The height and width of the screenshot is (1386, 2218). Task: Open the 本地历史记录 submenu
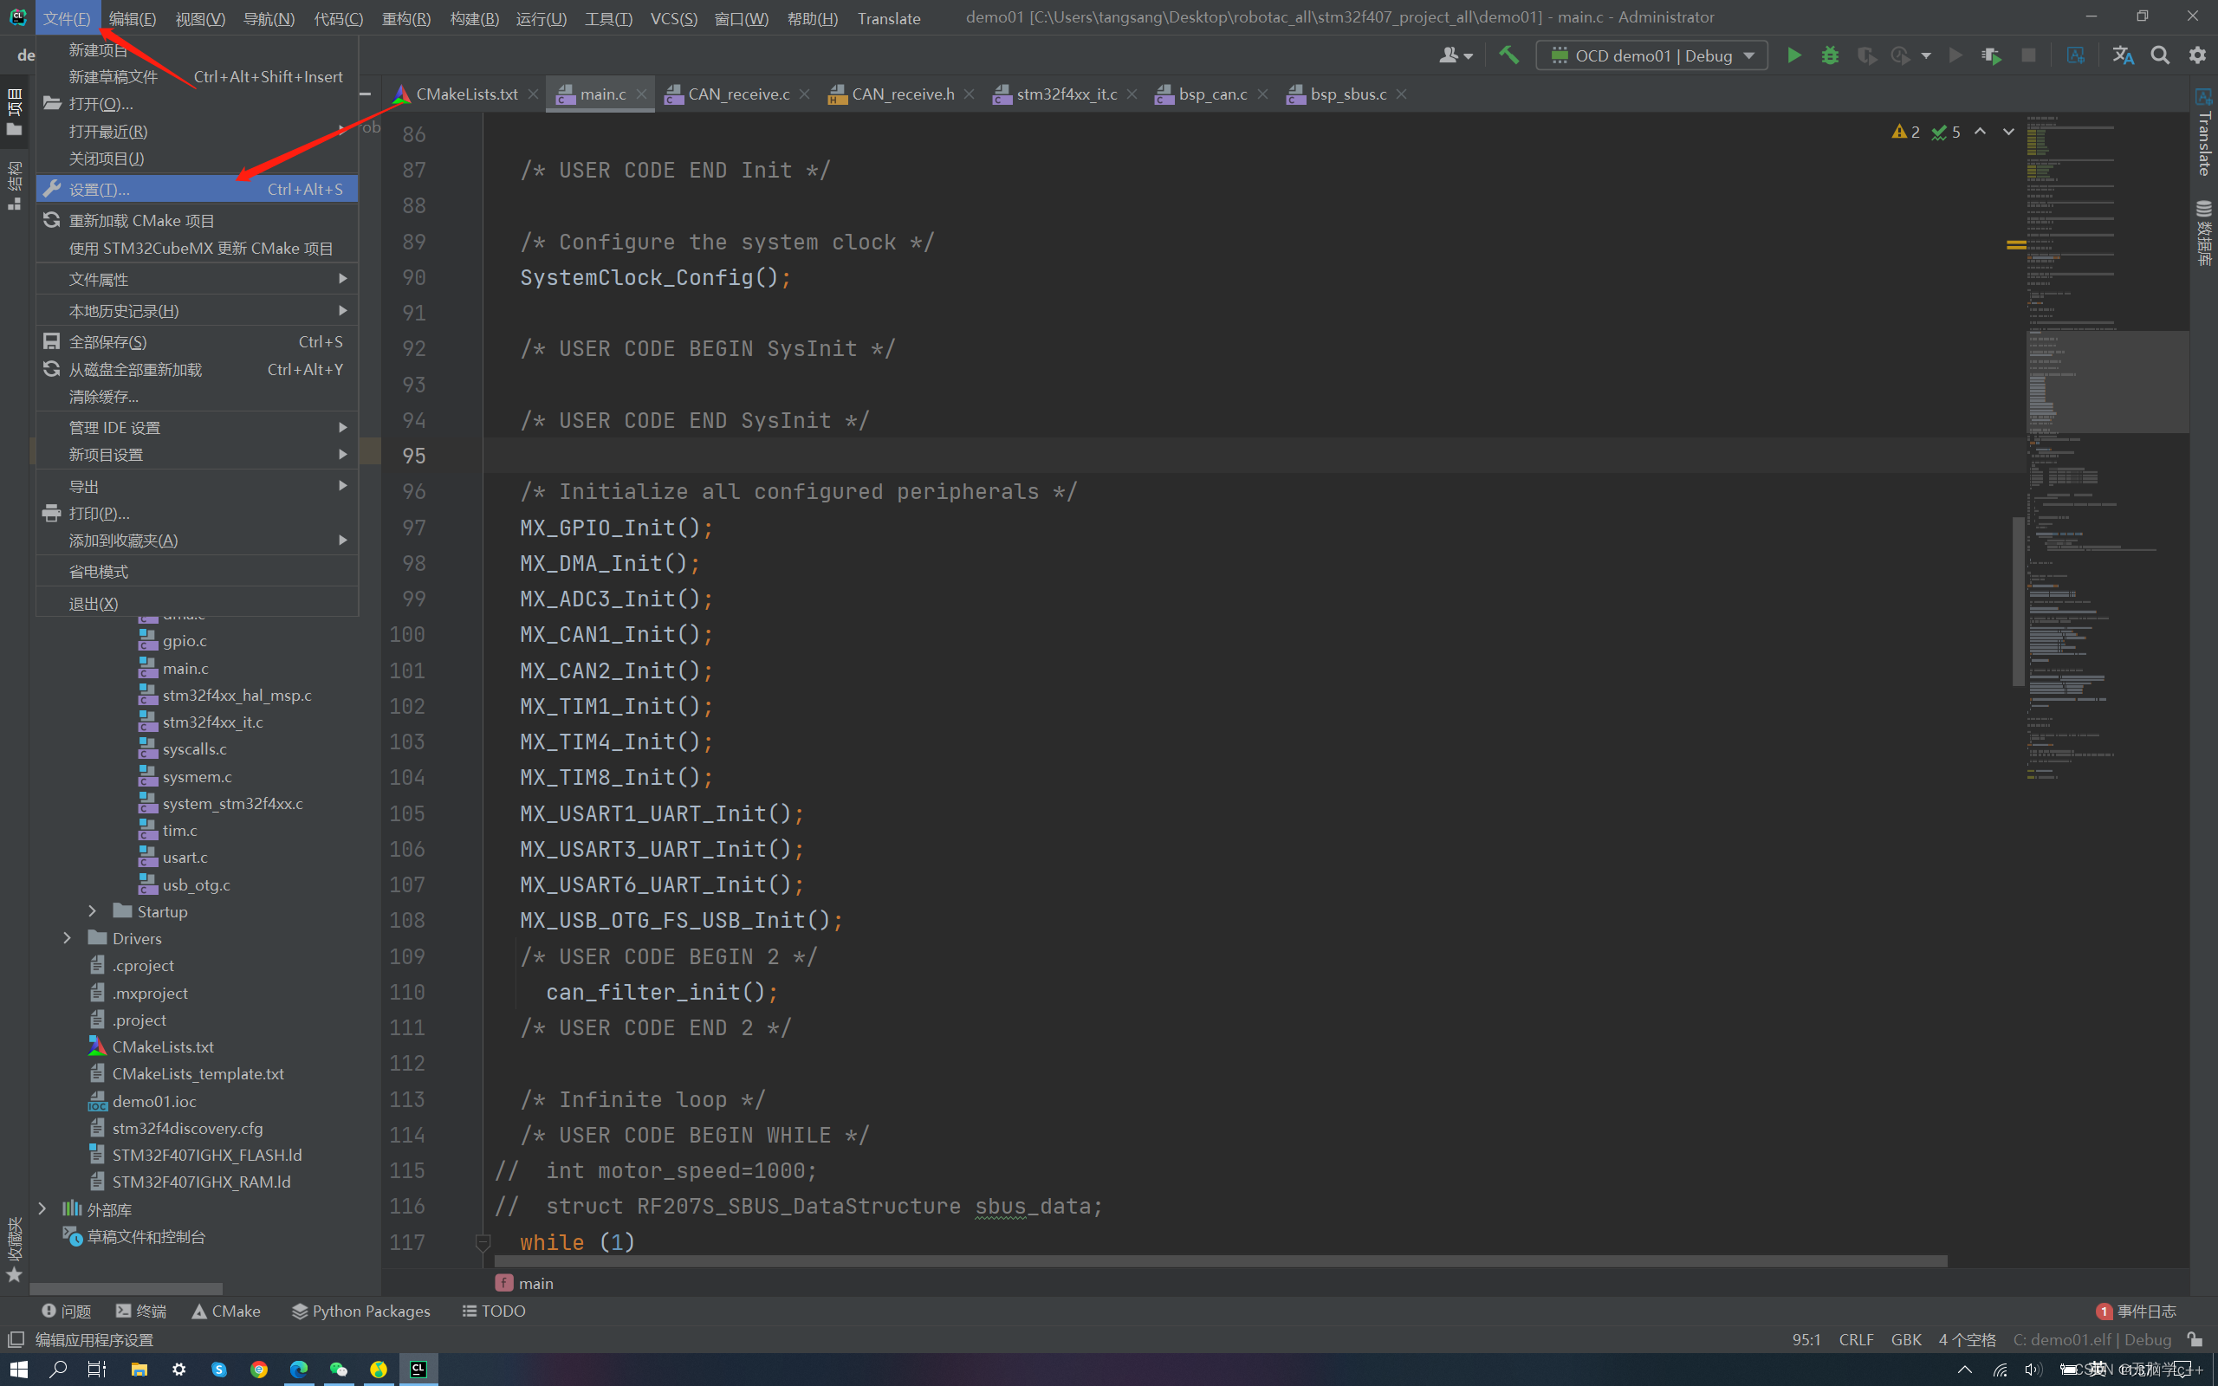[197, 311]
